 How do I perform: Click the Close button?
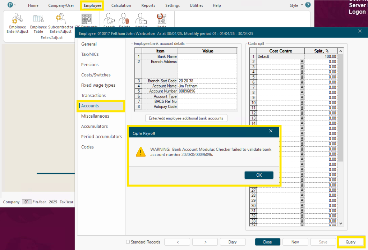pos(267,242)
